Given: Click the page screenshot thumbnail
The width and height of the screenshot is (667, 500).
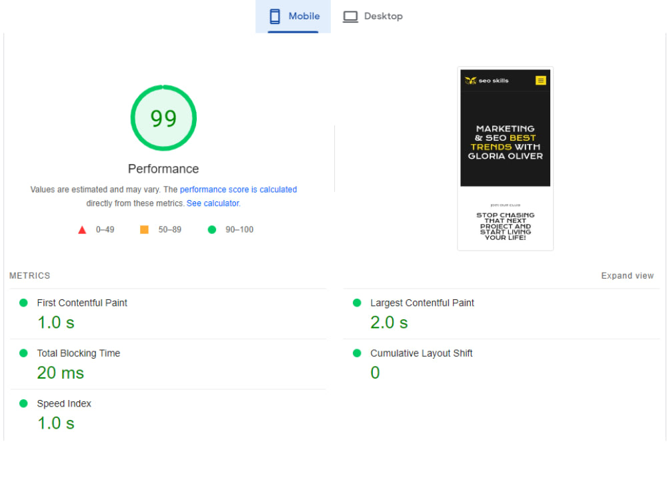Looking at the screenshot, I should 506,159.
